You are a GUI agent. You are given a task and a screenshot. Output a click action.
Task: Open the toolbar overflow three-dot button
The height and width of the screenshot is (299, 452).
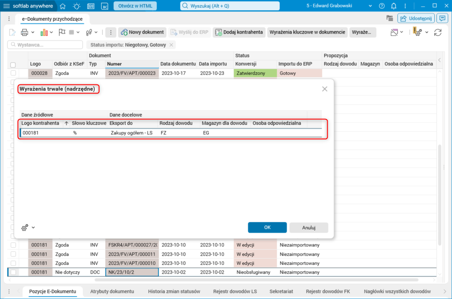tap(111, 32)
